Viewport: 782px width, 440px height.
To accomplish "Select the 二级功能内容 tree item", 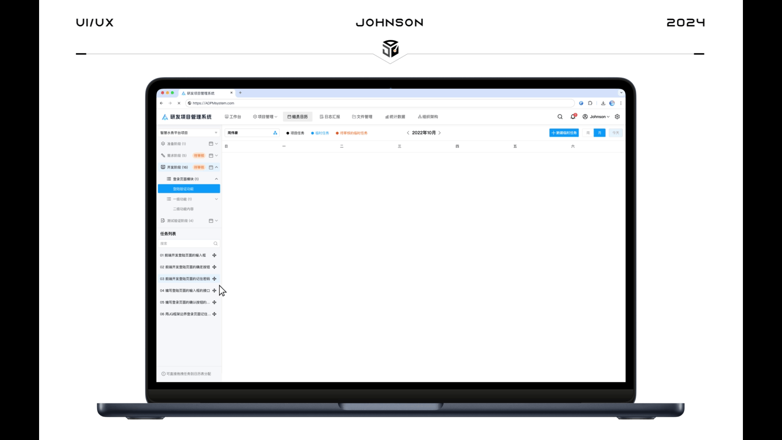I will [183, 209].
